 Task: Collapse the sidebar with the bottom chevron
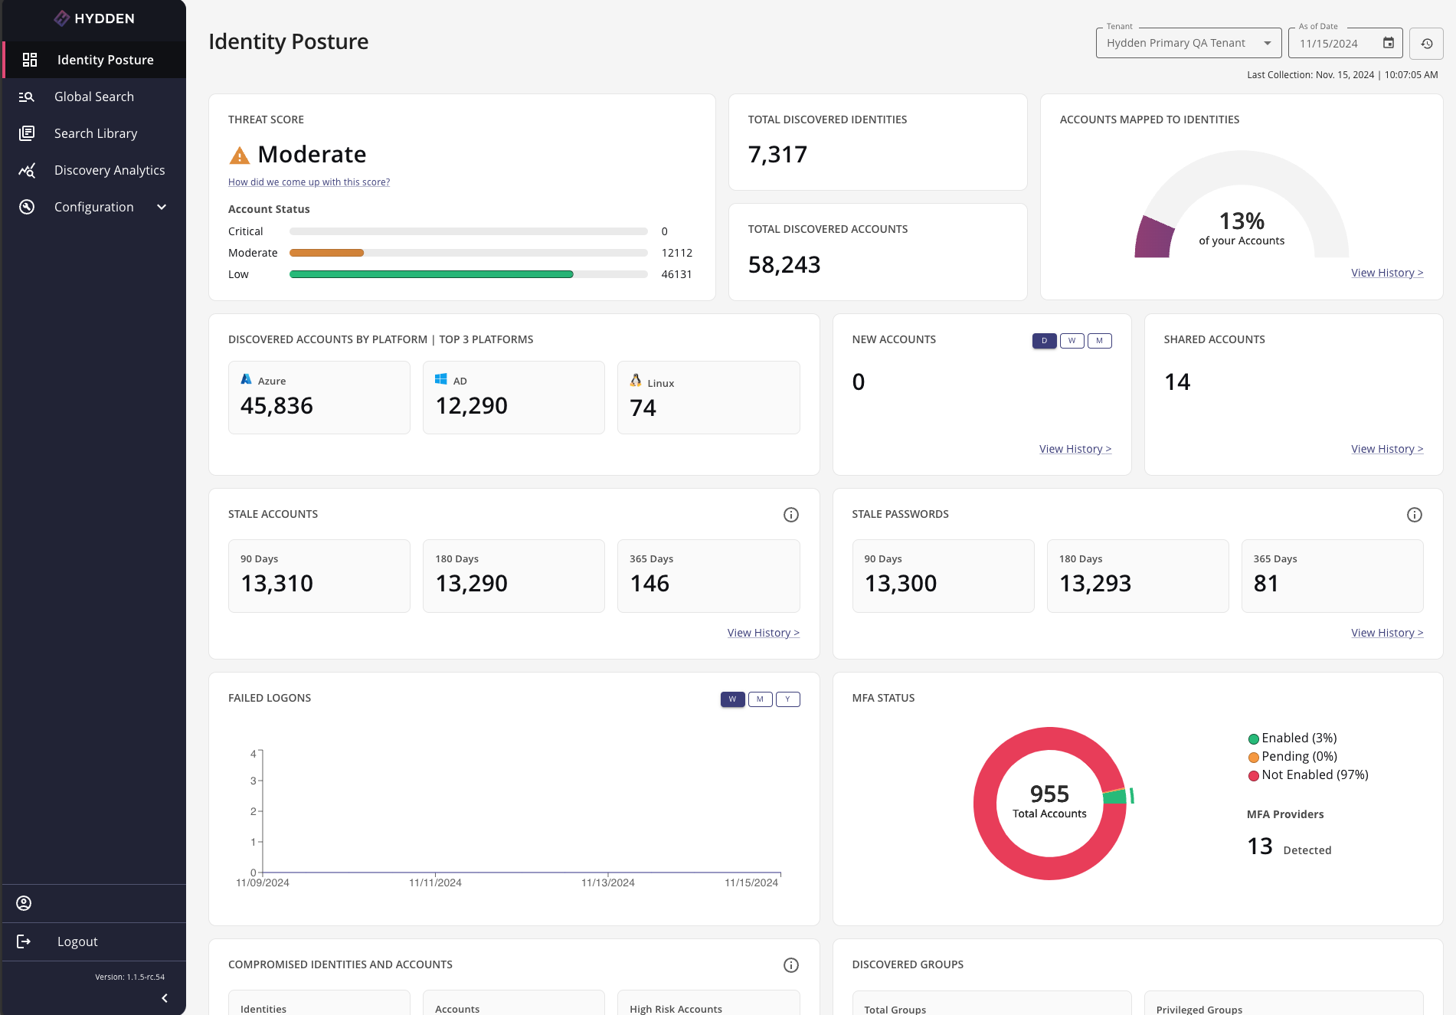pos(165,998)
